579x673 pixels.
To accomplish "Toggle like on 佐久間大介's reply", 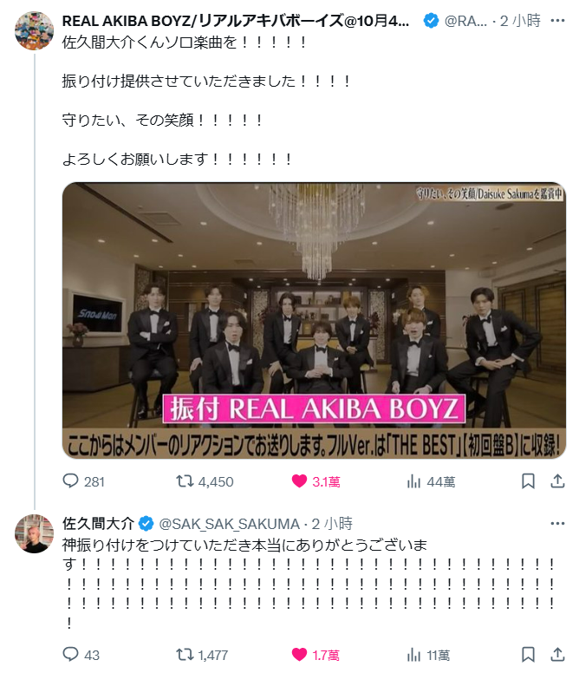I will coord(316,655).
